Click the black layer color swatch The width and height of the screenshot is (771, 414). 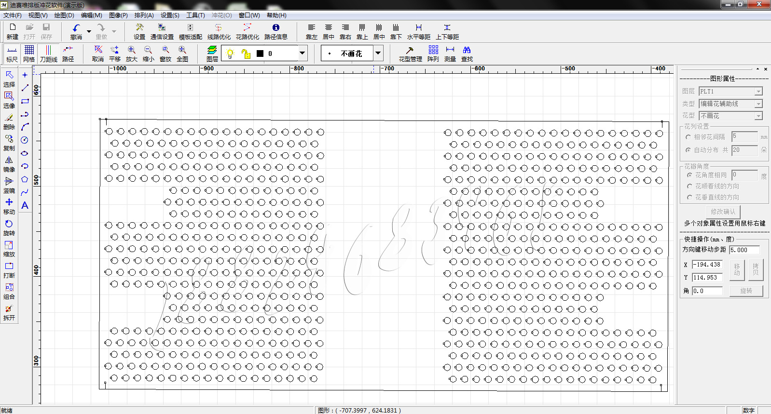click(x=260, y=53)
